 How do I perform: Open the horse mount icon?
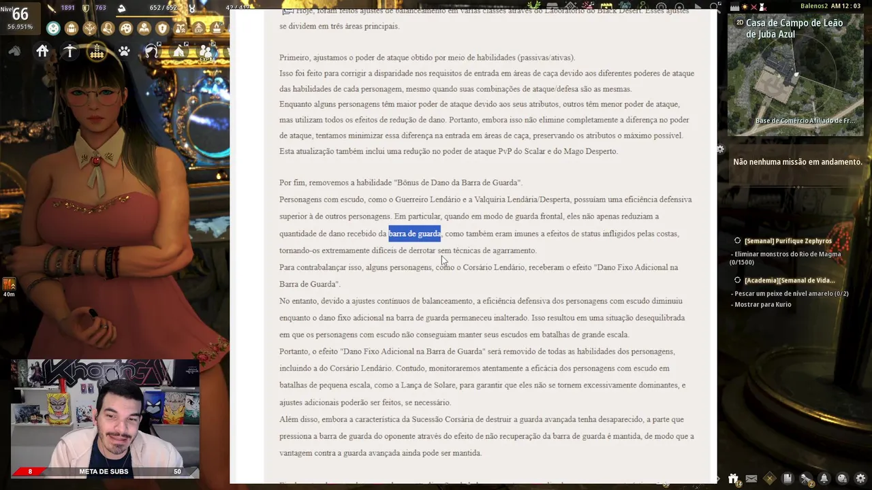(x=14, y=51)
